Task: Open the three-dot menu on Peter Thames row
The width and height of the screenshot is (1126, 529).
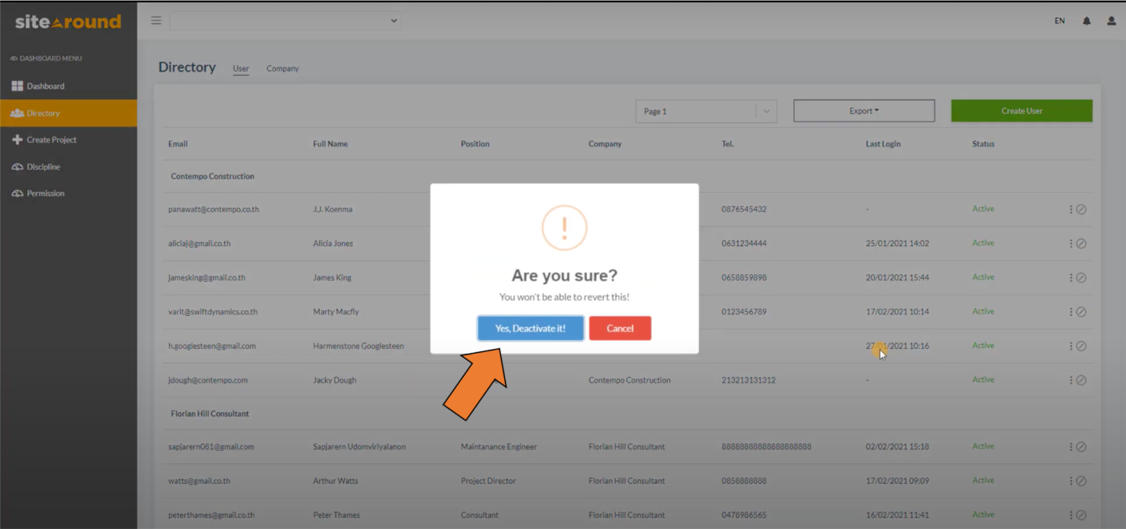Action: 1071,515
